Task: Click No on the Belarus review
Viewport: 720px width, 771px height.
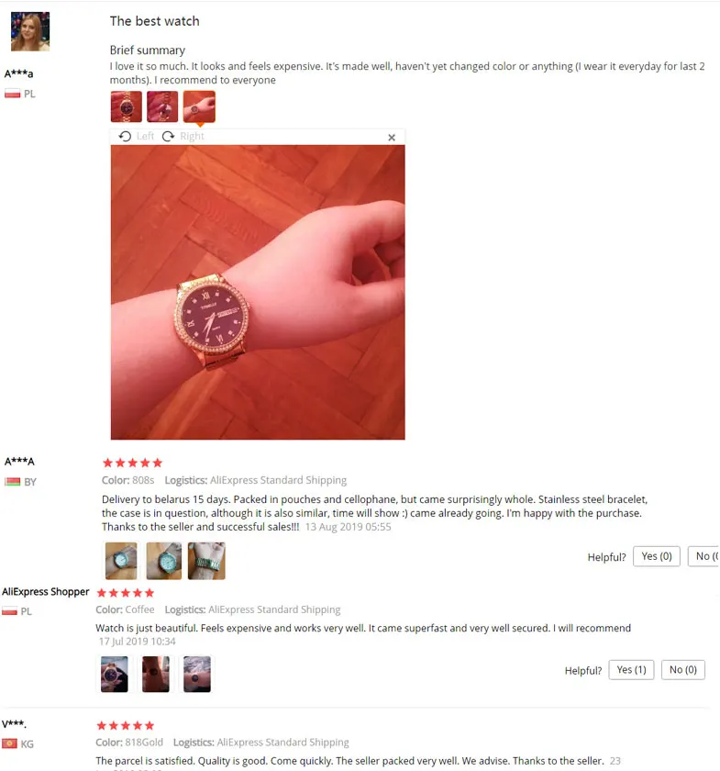Action: coord(703,556)
